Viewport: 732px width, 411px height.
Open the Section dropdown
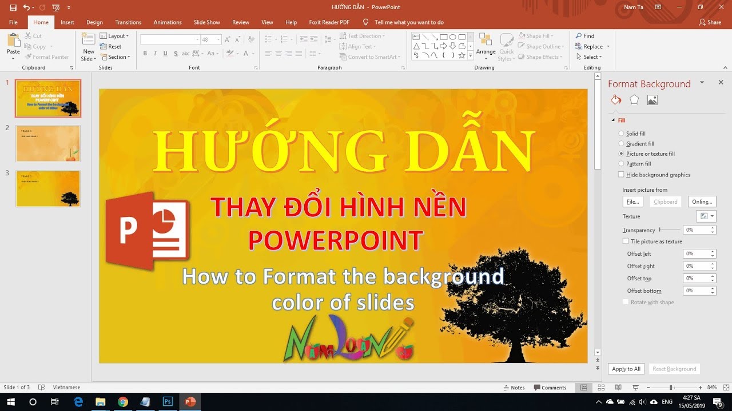[x=115, y=57]
